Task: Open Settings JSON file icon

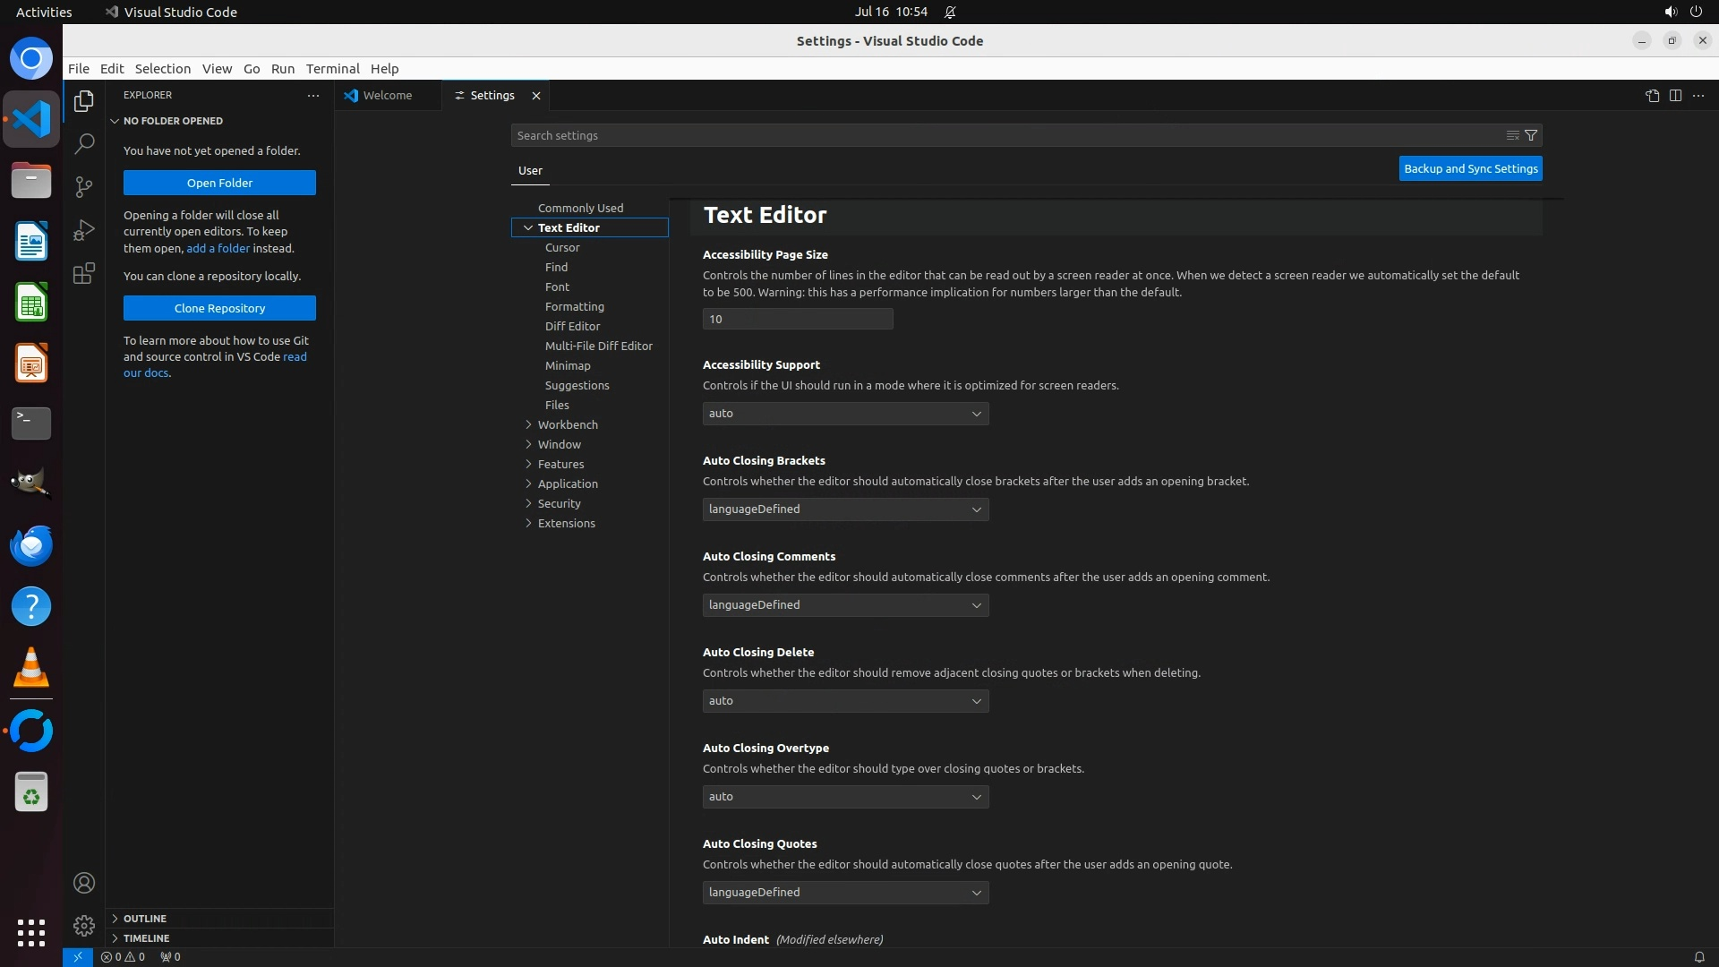Action: click(1652, 95)
